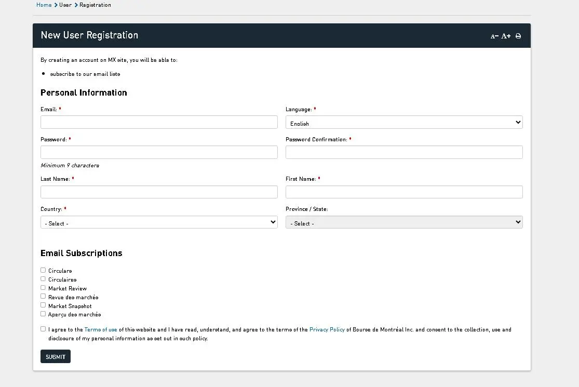Focus the Password Confirmation field
579x387 pixels.
point(404,152)
